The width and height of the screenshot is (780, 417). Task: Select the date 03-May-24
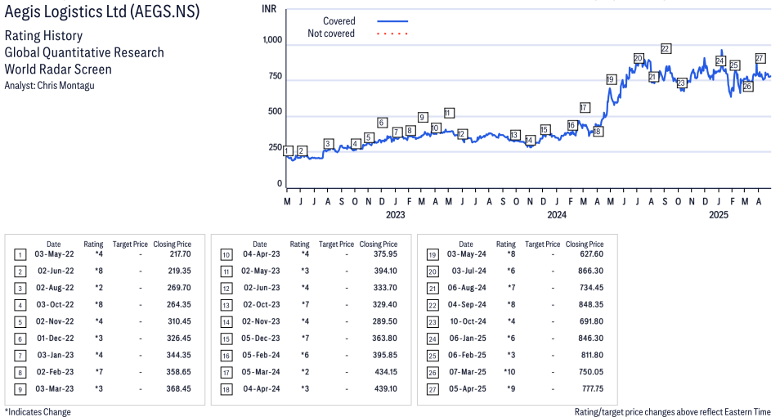pyautogui.click(x=467, y=253)
